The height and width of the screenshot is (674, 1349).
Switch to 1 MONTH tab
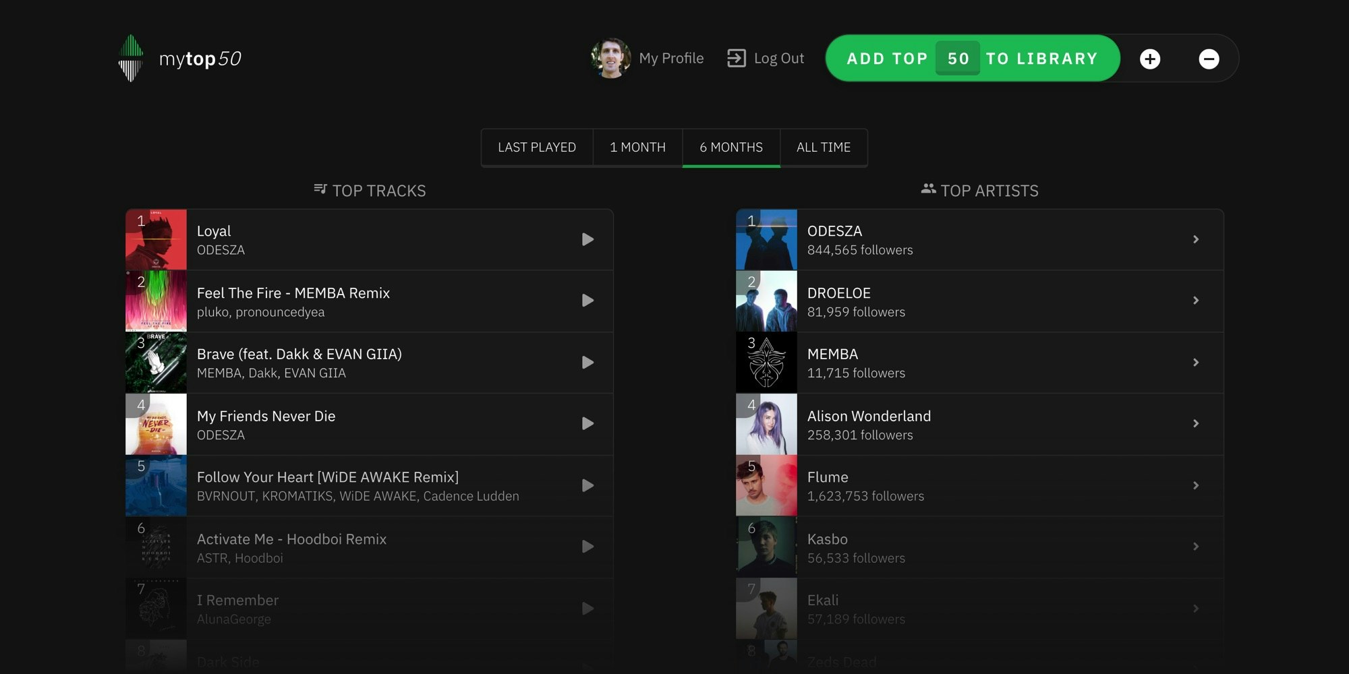[x=637, y=147]
